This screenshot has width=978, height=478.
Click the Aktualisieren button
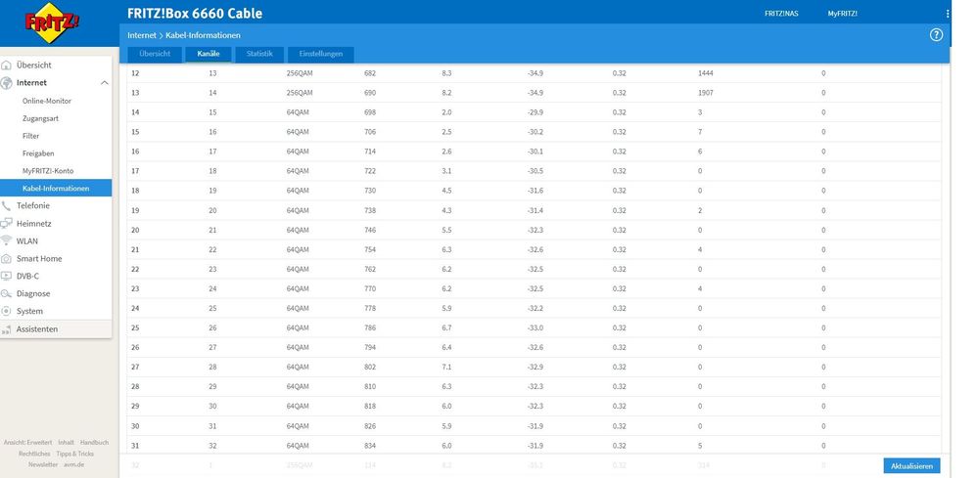[911, 466]
